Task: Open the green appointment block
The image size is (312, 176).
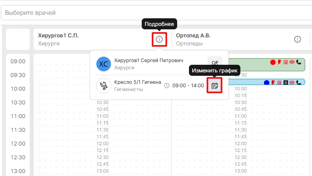Action: pyautogui.click(x=267, y=65)
